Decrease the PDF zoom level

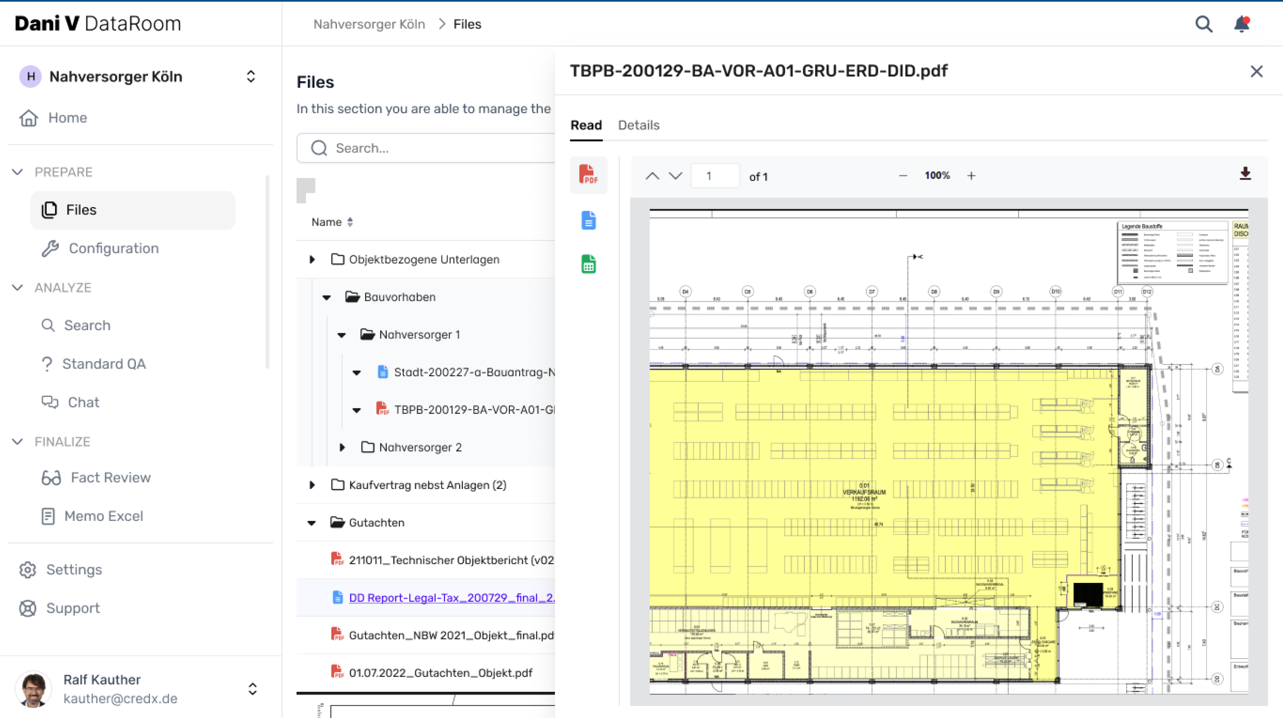[902, 175]
